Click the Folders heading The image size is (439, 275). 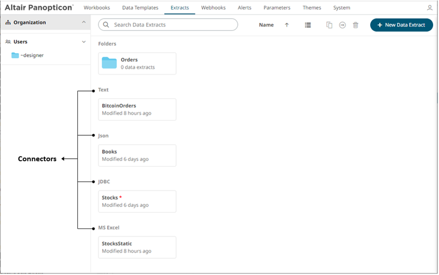coord(107,43)
